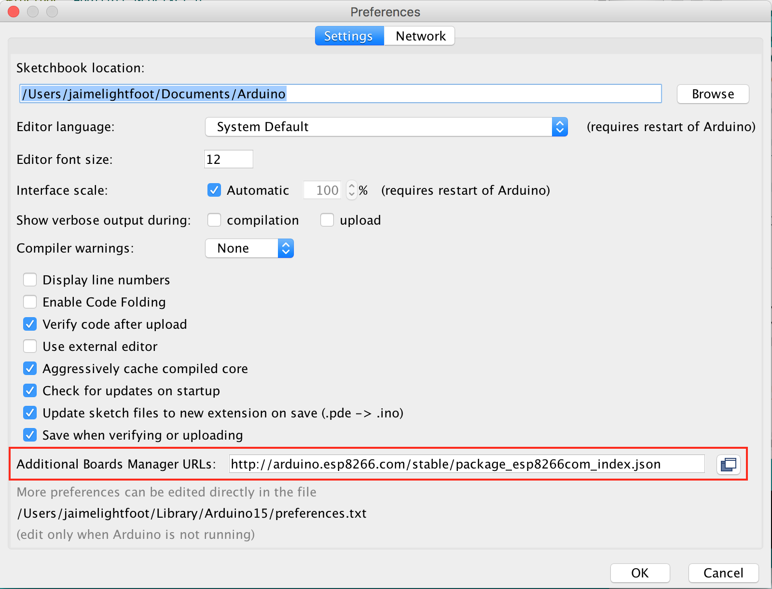The image size is (772, 589).
Task: Enable verbose output during compilation
Action: coord(214,220)
